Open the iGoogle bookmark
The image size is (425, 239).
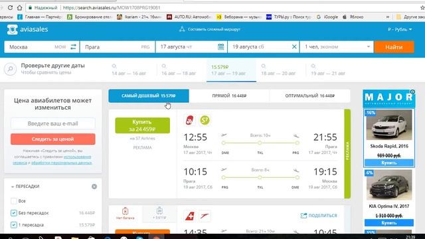coord(327,17)
